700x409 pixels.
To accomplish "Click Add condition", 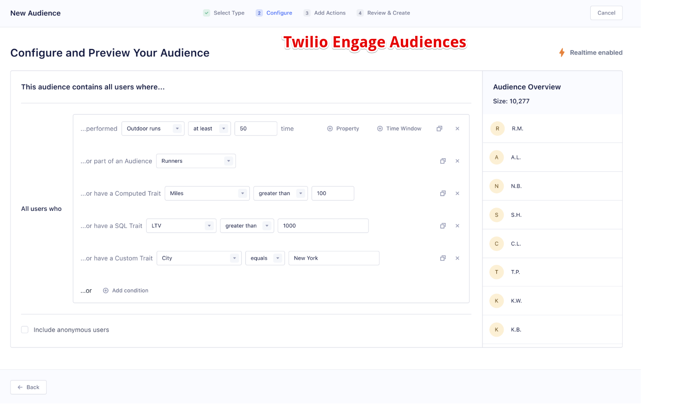I will click(126, 291).
